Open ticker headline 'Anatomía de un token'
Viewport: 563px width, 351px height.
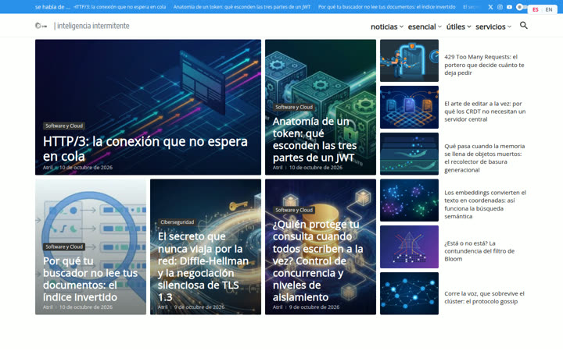point(242,7)
